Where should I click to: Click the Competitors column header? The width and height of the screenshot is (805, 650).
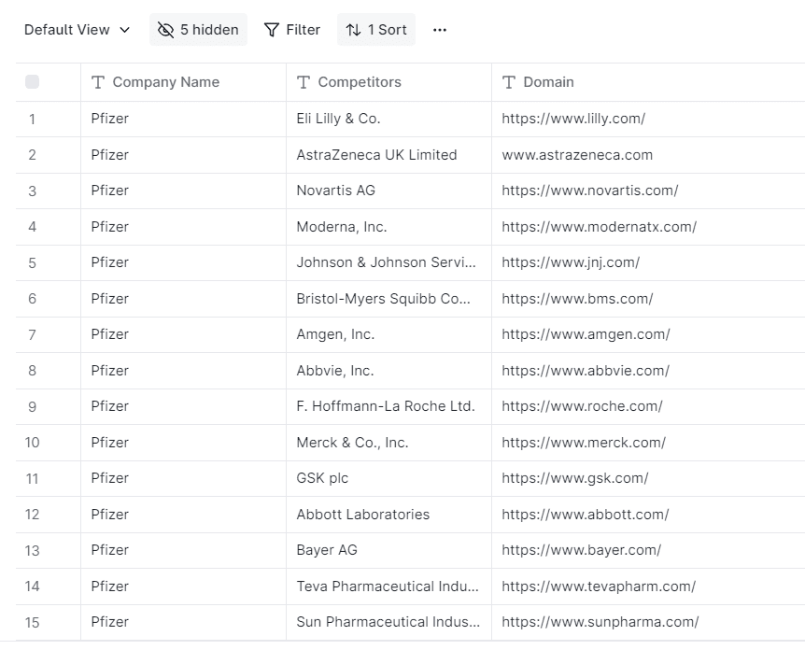388,82
